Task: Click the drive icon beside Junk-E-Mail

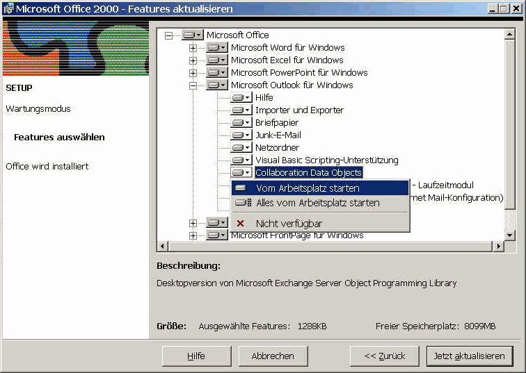Action: point(241,135)
